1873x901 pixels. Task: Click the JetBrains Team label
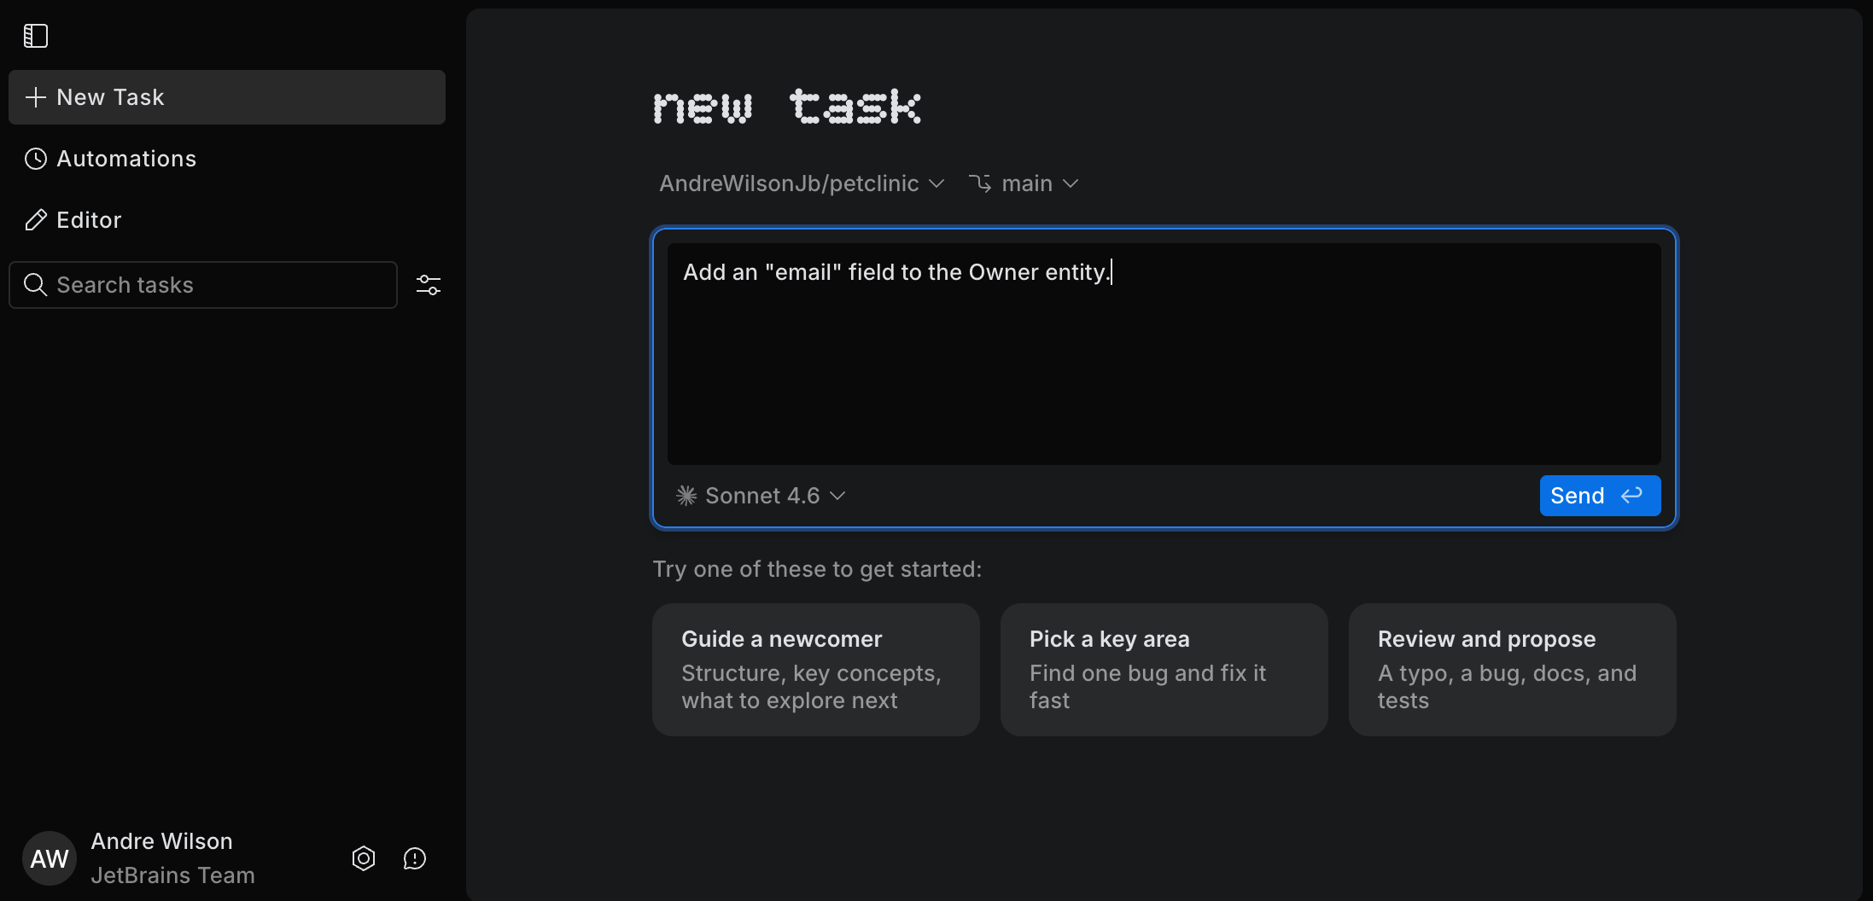coord(172,875)
